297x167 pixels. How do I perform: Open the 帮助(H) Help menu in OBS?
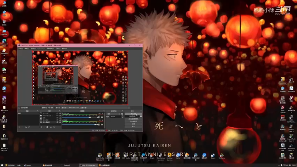pos(64,49)
